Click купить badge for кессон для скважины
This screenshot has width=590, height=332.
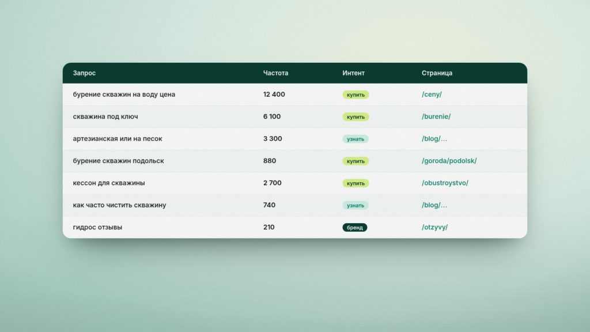pos(355,183)
